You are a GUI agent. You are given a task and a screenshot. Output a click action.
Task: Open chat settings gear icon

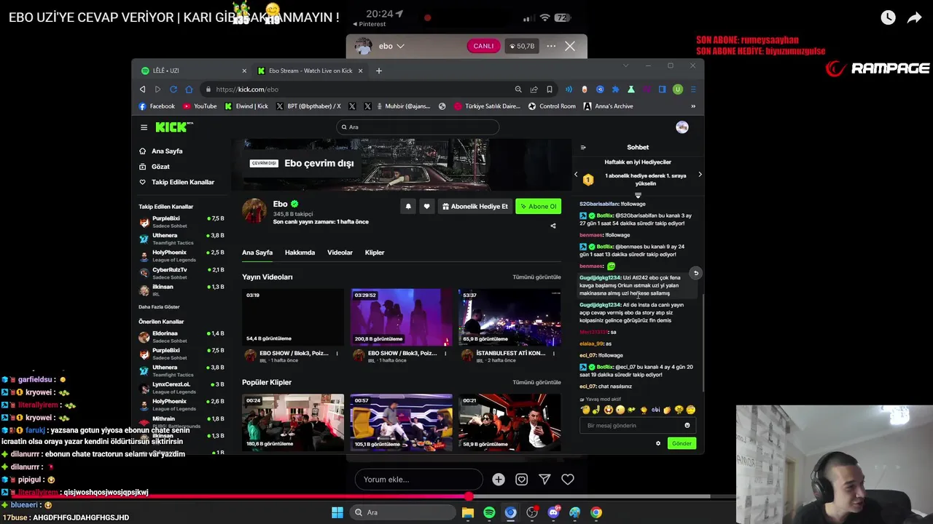click(x=658, y=443)
